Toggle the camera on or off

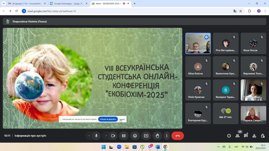[x=113, y=136]
